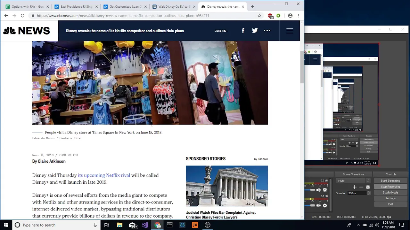Open the red adblock extension icon

(270, 16)
